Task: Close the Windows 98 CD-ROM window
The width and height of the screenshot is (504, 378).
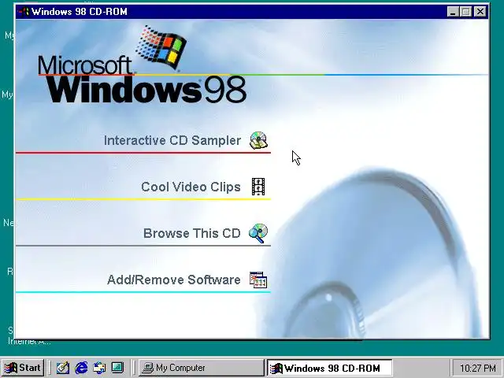Action: (480, 12)
